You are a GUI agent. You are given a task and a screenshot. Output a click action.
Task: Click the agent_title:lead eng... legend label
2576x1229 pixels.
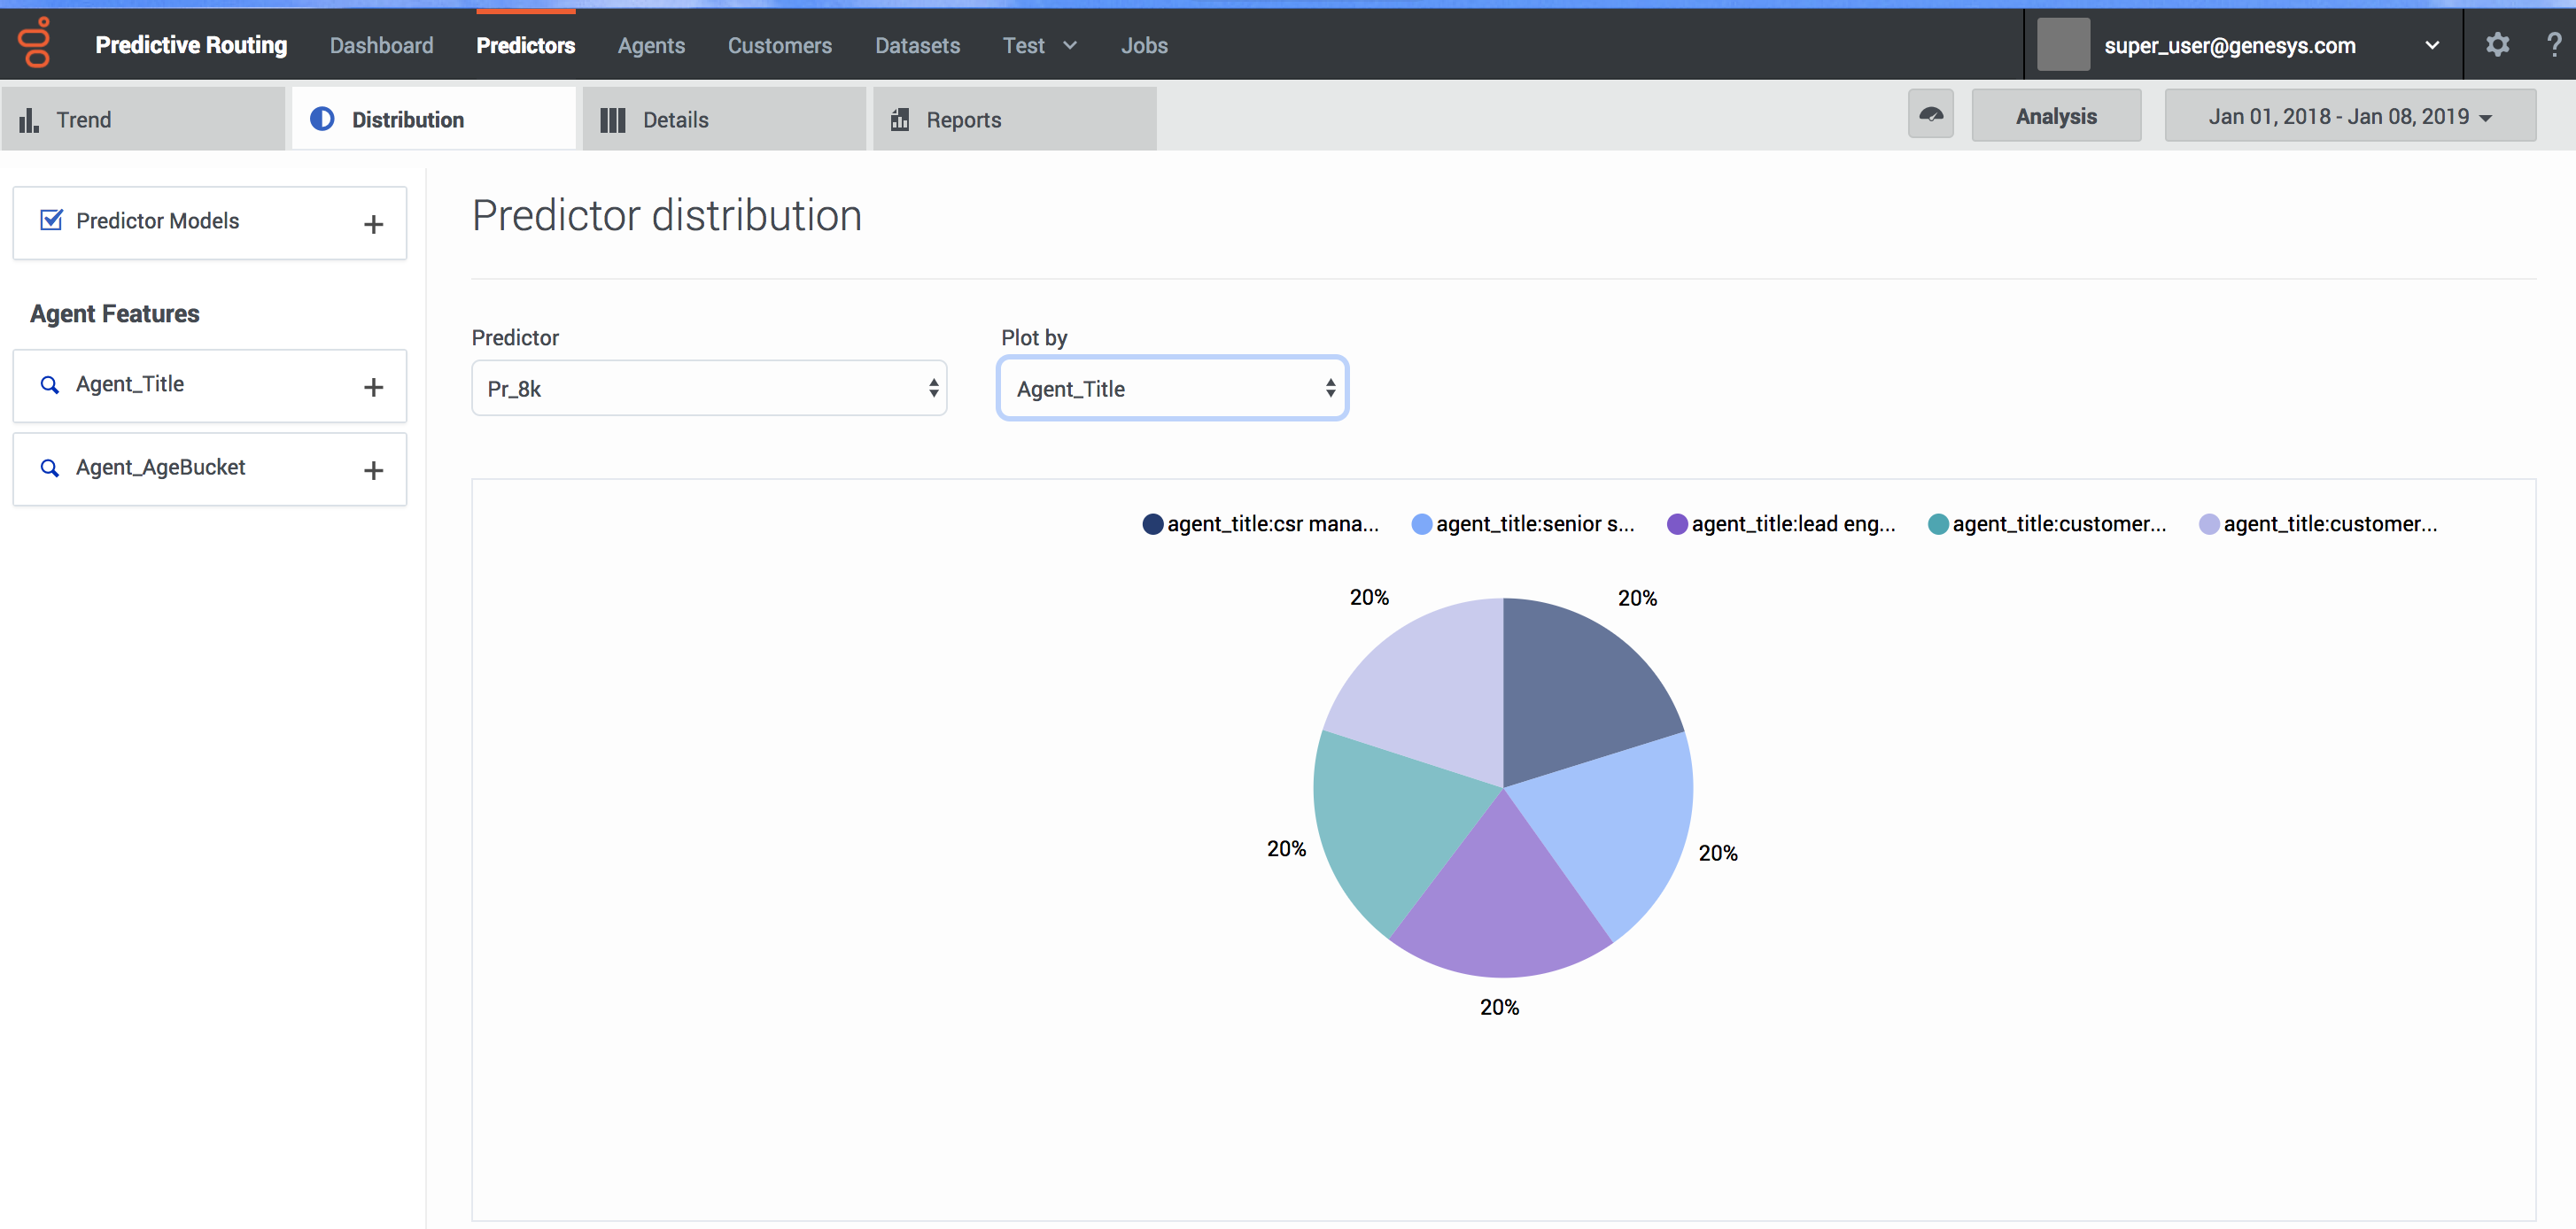[1793, 524]
